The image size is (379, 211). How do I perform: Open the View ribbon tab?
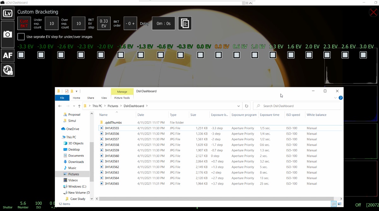(104, 98)
